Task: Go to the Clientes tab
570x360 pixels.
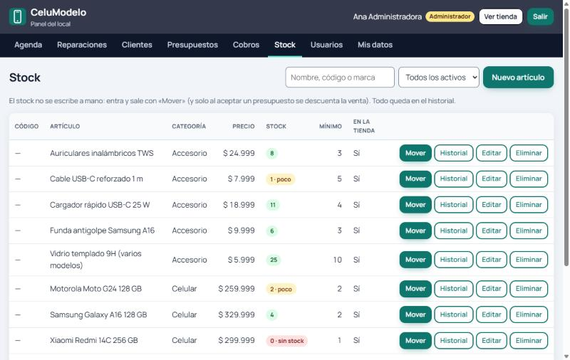Action: pos(137,45)
